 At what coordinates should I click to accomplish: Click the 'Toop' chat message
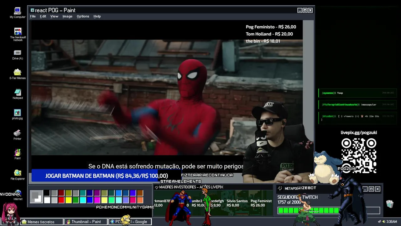(x=357, y=93)
